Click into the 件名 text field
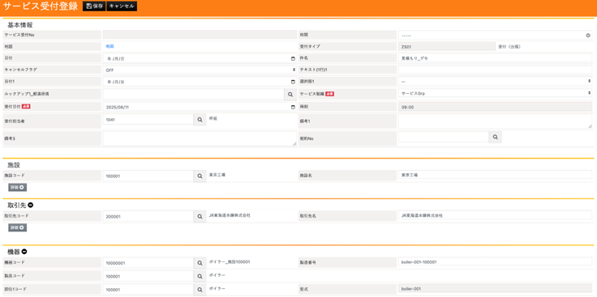This screenshot has height=297, width=597. (x=495, y=58)
